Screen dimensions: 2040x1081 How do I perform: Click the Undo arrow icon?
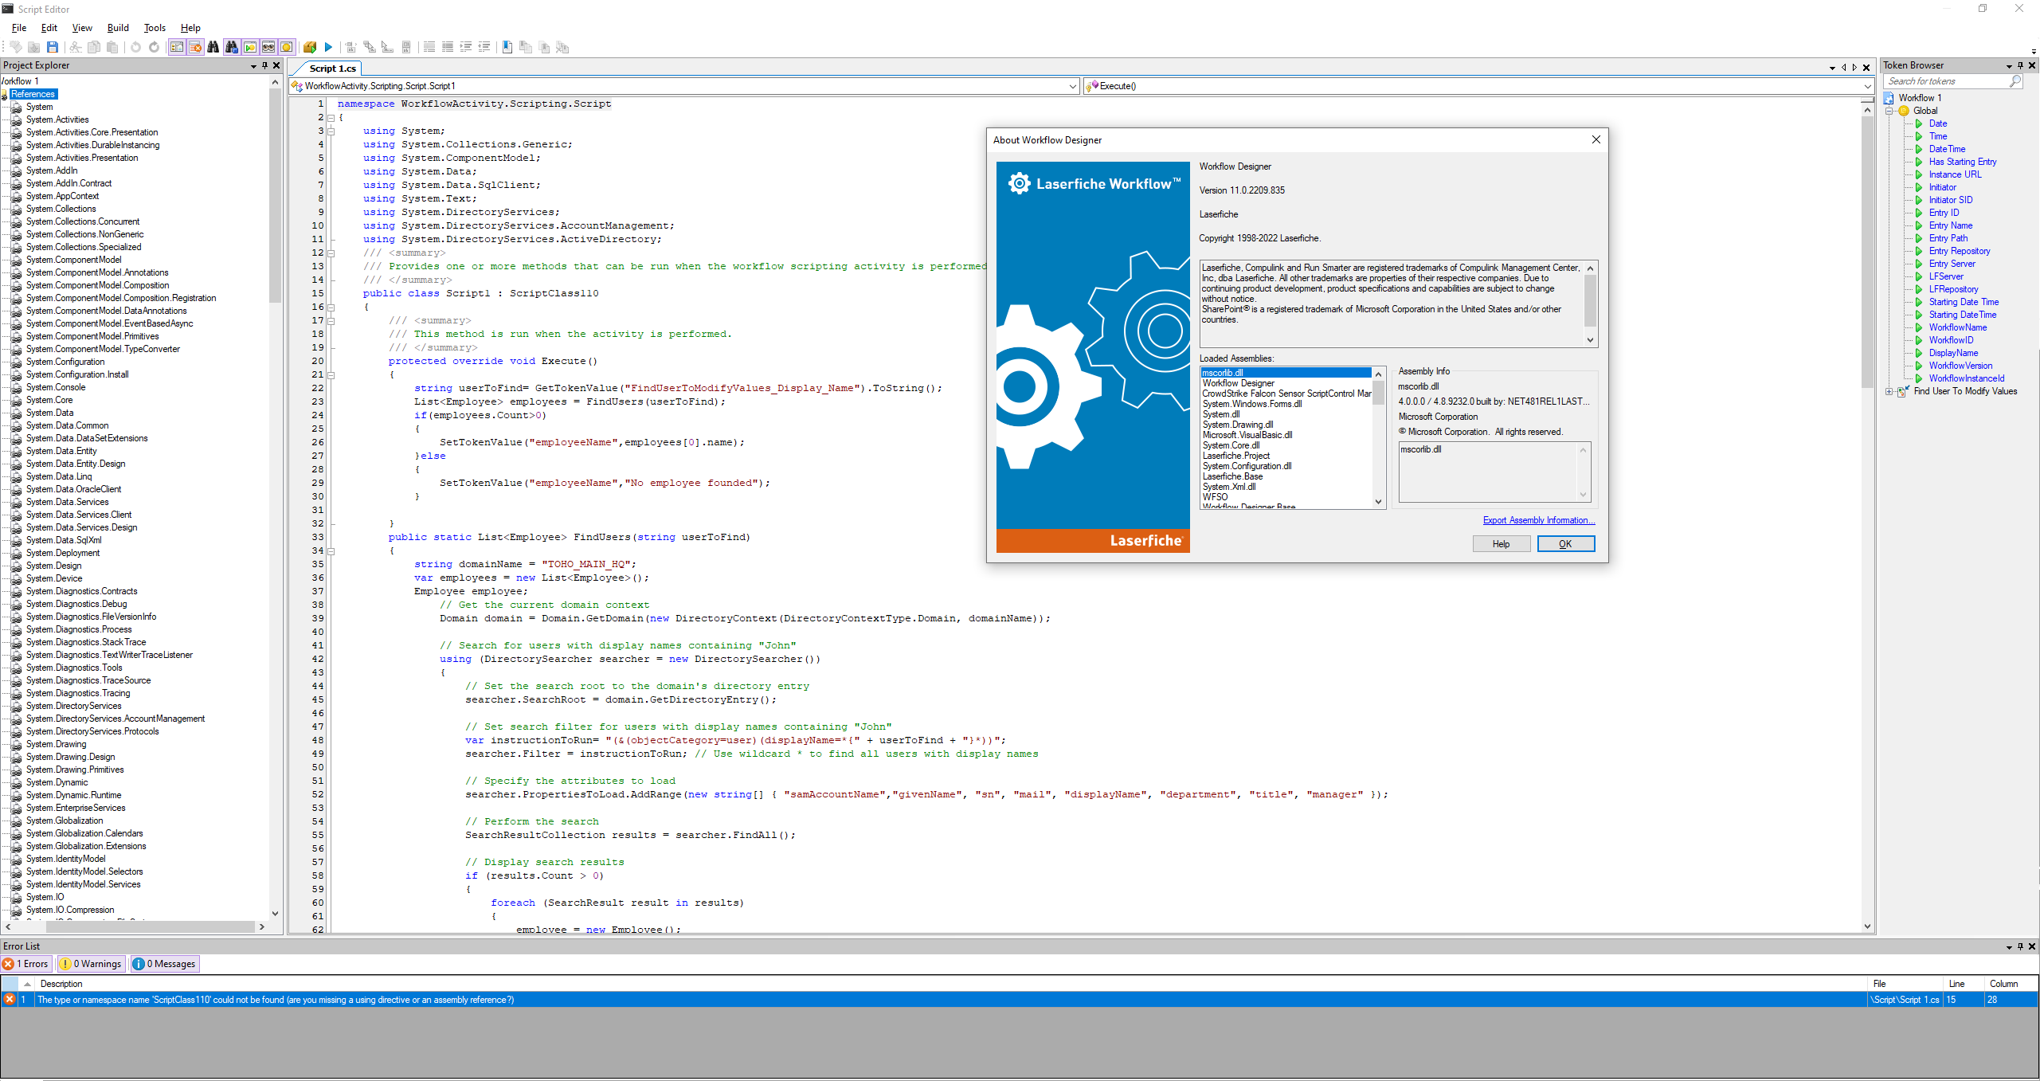135,47
